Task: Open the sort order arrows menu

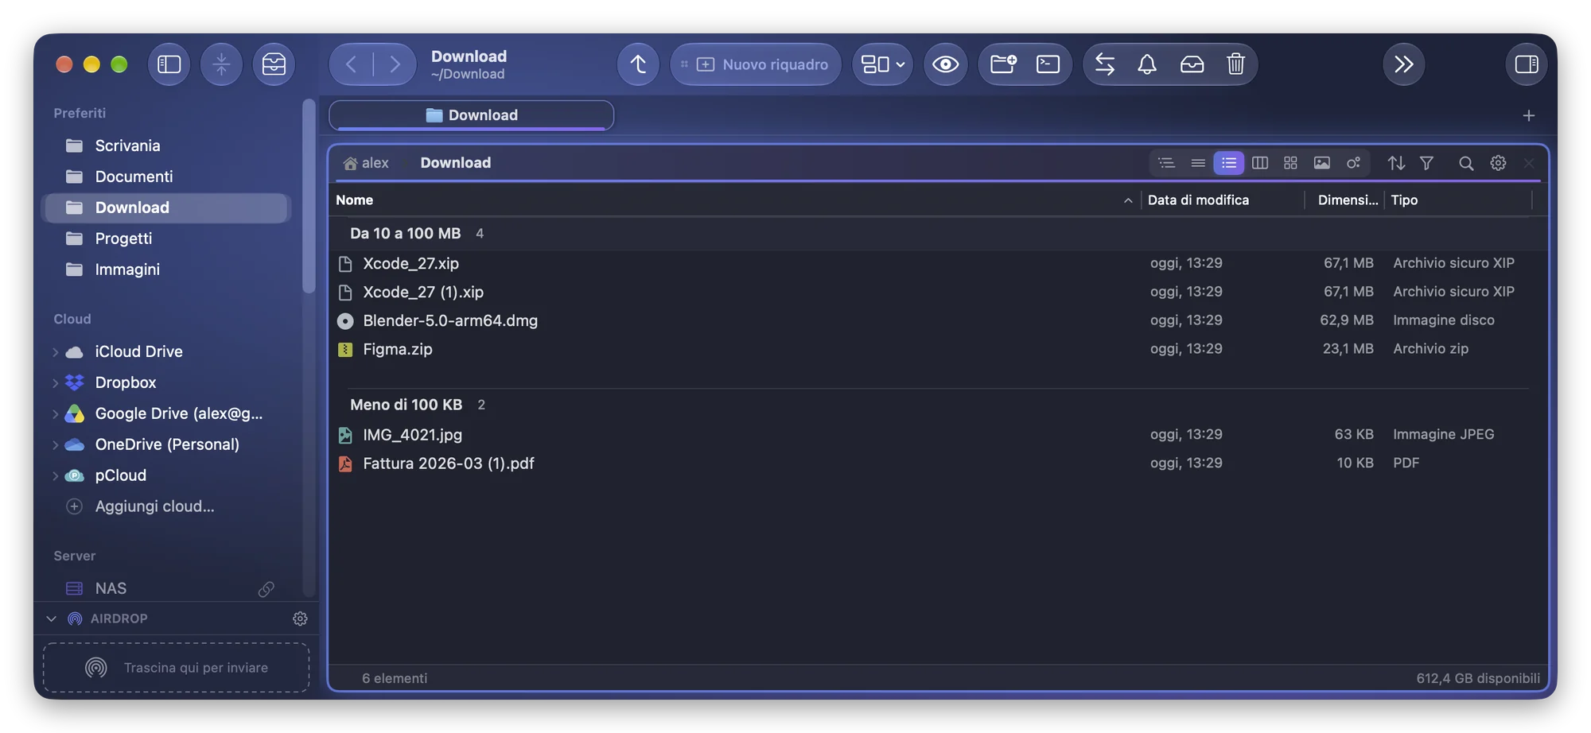Action: [x=1396, y=163]
